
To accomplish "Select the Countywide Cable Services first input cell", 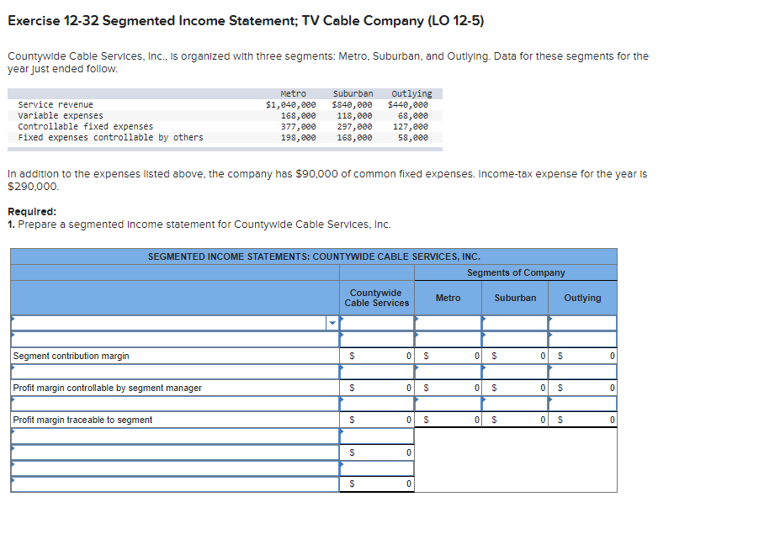I will click(x=376, y=323).
